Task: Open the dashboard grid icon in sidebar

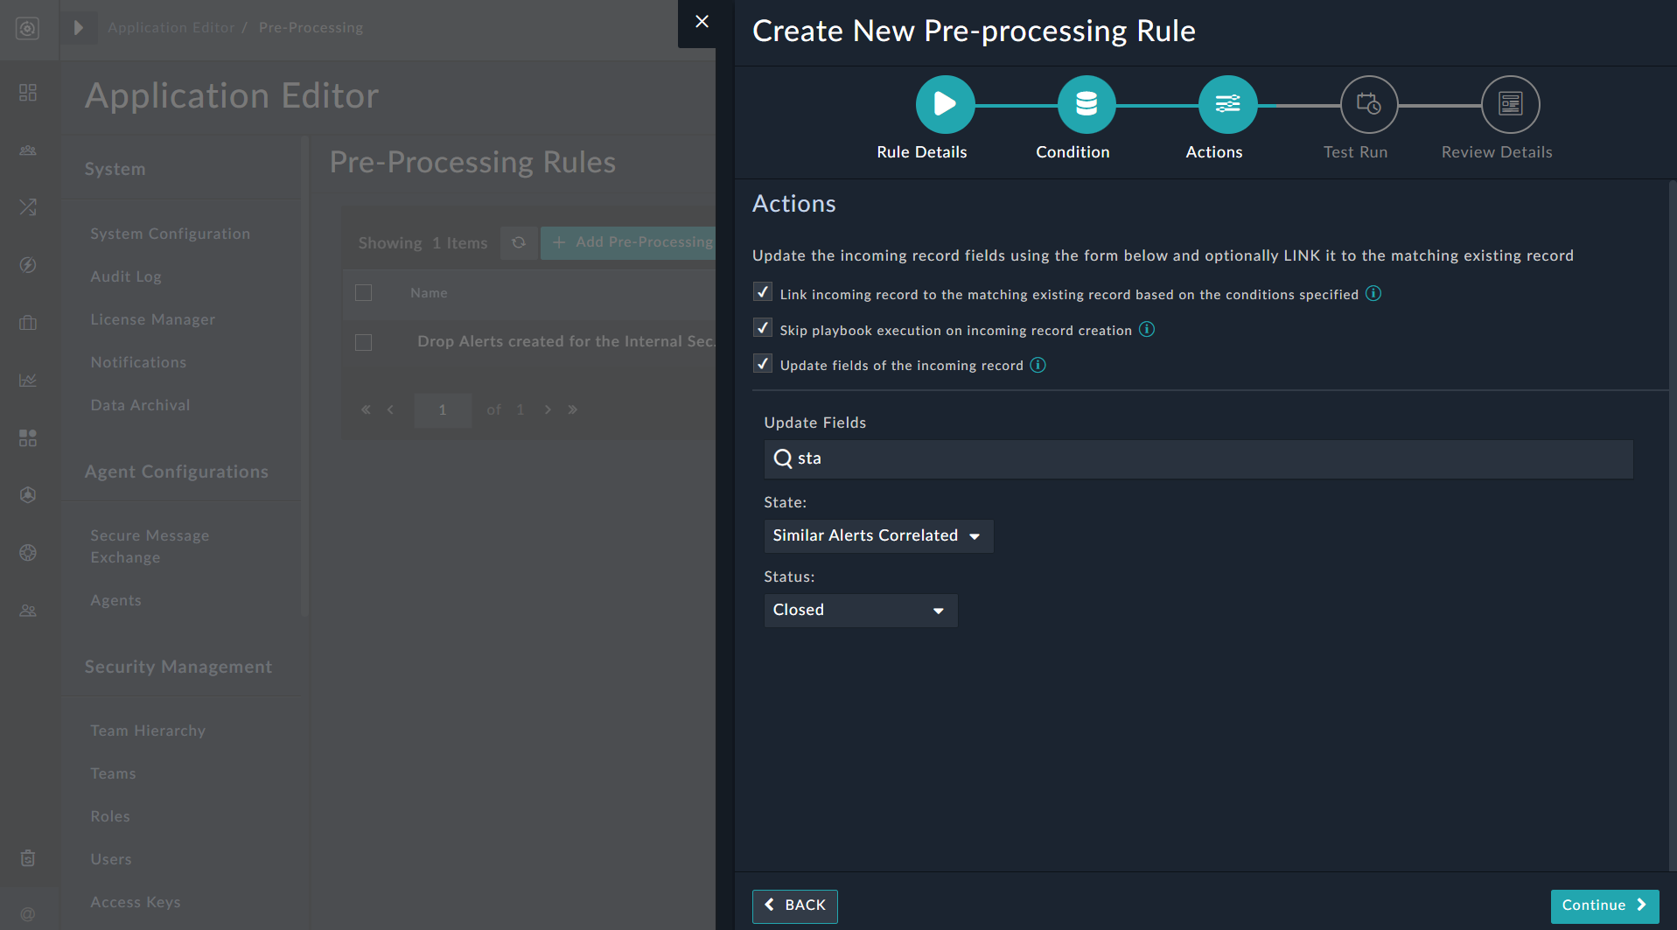Action: point(27,92)
